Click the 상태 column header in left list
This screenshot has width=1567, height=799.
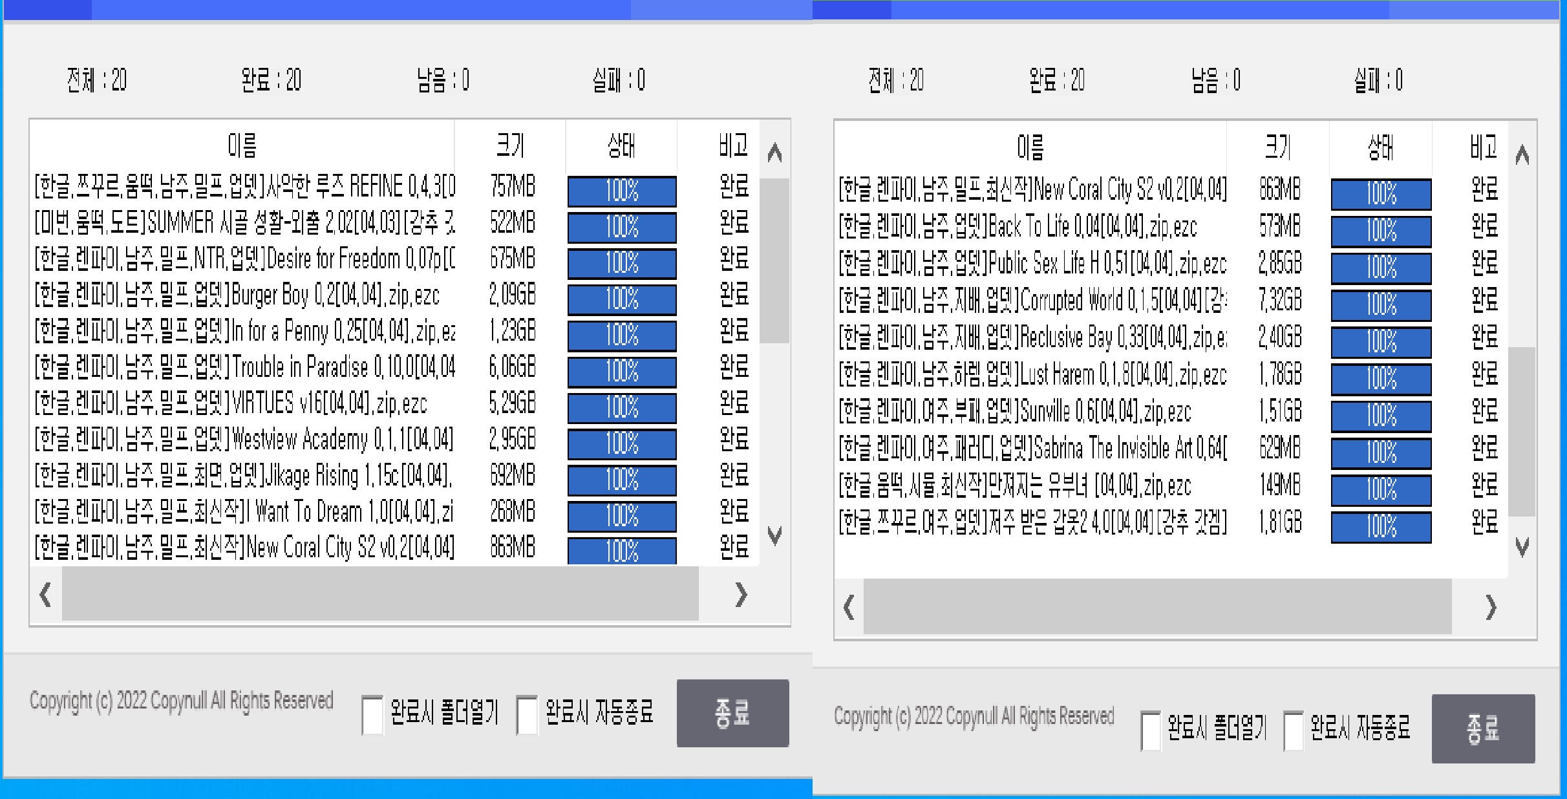[621, 145]
